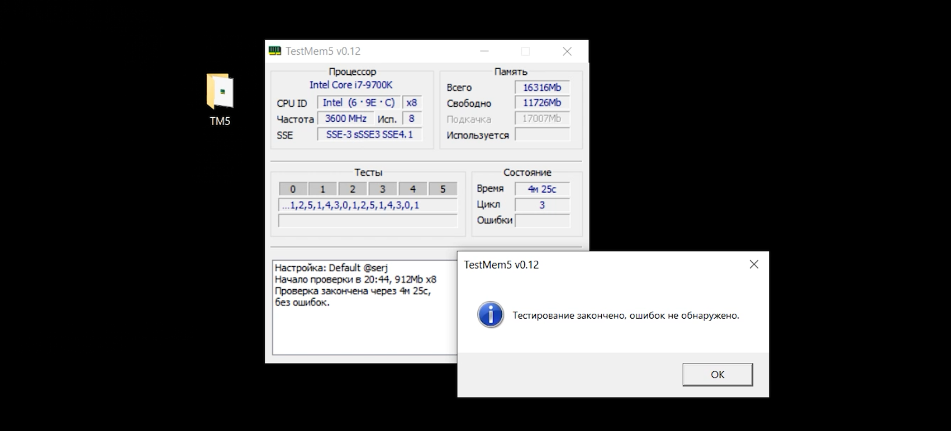
Task: Click the log line Проверка закончена через 4м 25с
Action: click(x=353, y=291)
